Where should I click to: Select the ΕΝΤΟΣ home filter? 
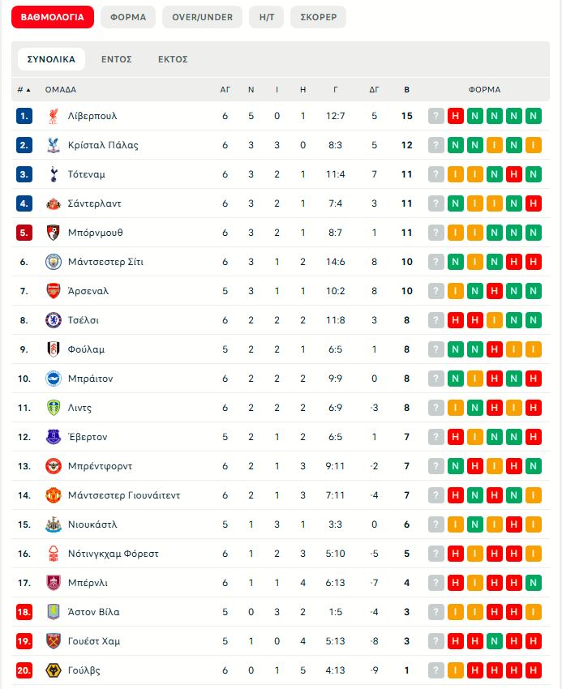pos(117,59)
